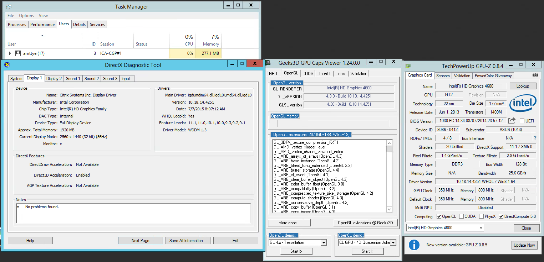This screenshot has height=262, width=544.
Task: Switch to the Sound 1 tab in DirectX Diagnostic Tool
Action: [x=73, y=79]
